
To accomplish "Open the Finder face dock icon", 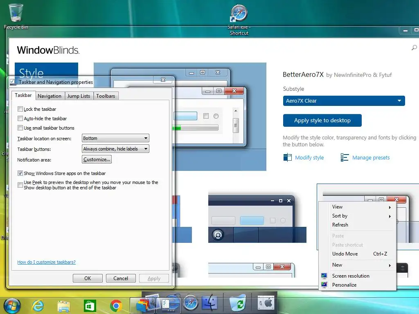I will tap(210, 303).
